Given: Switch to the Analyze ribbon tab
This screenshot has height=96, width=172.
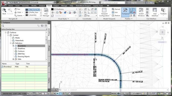Looking at the screenshot, I should (x=42, y=6).
